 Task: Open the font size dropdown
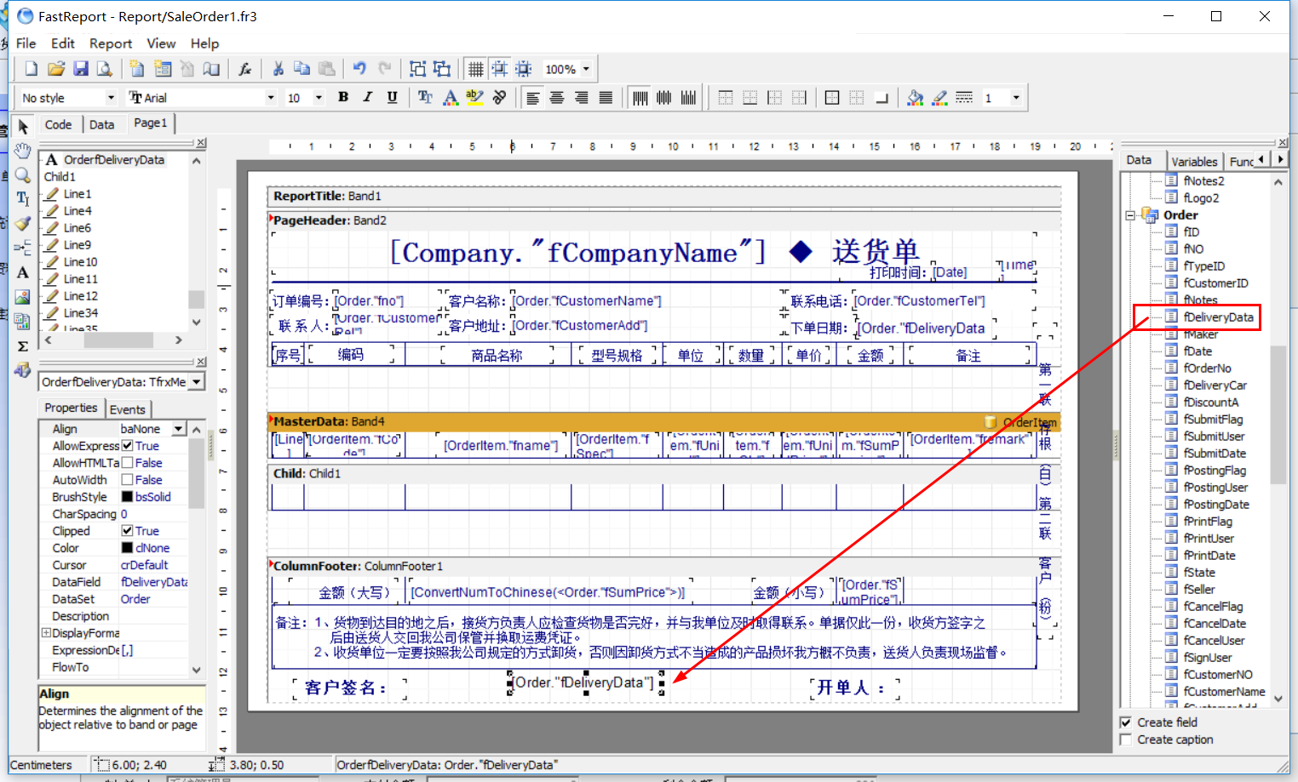pyautogui.click(x=319, y=98)
